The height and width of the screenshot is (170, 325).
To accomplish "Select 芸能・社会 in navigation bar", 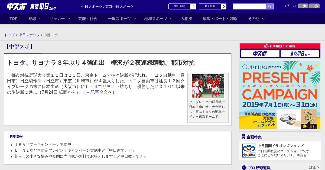I will tap(88, 19).
